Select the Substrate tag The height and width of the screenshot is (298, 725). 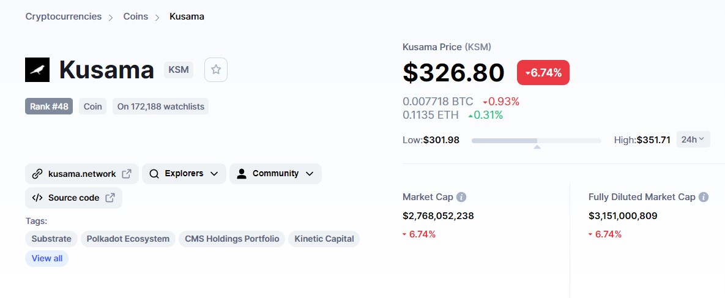pyautogui.click(x=51, y=239)
